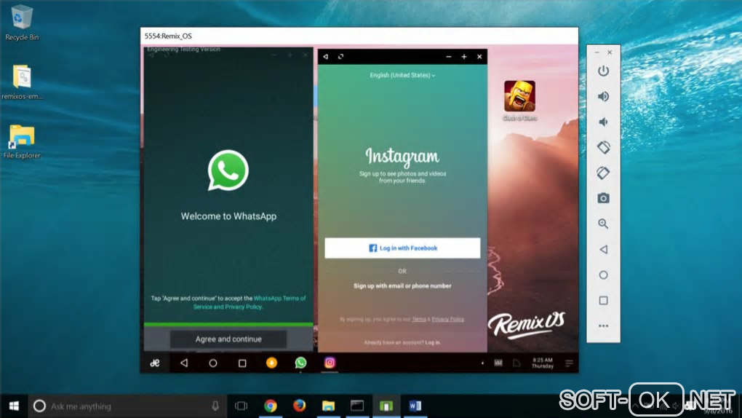Open File Explorer desktop shortcut
Screen dimensions: 742x418
click(22, 141)
